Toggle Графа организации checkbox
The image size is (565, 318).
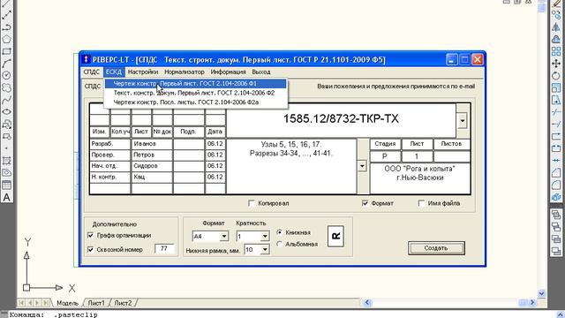click(x=90, y=236)
